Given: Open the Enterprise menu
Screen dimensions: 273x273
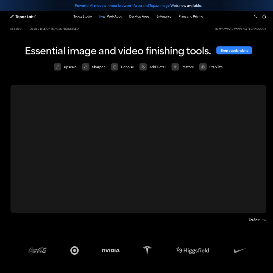Looking at the screenshot, I should 164,16.
